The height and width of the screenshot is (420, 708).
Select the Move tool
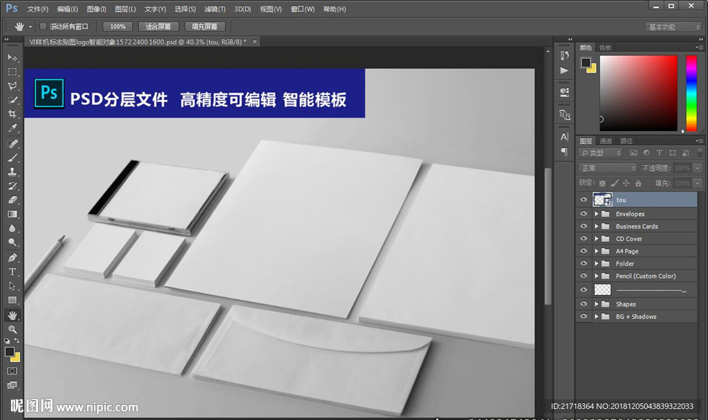pyautogui.click(x=12, y=57)
